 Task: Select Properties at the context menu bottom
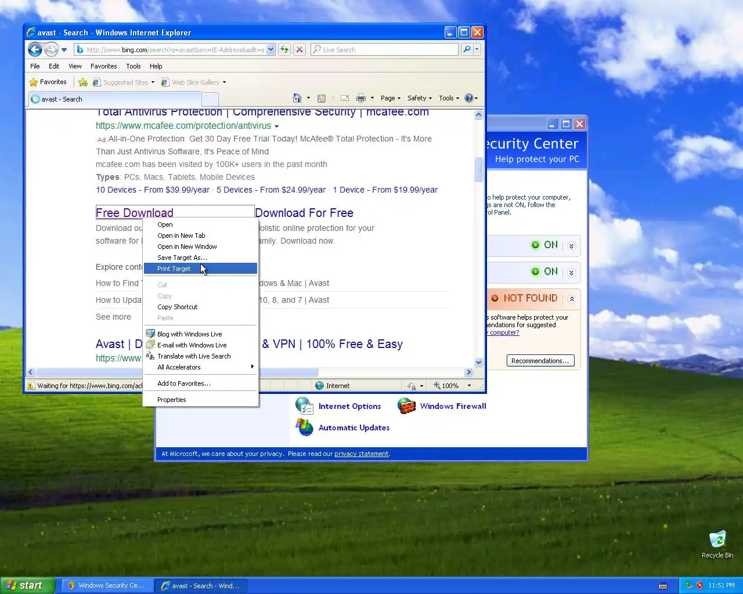(200, 400)
